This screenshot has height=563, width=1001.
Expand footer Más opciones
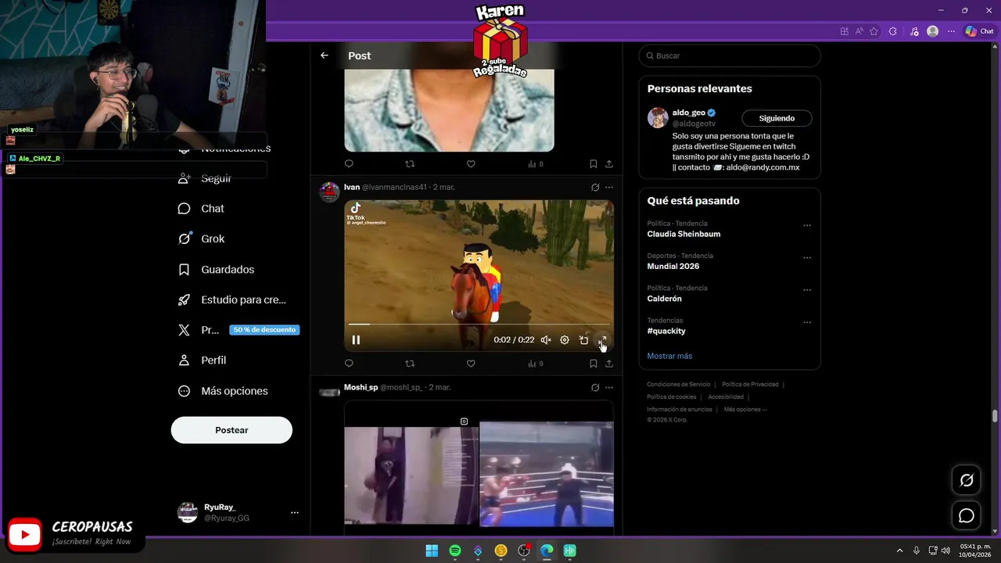(x=744, y=410)
